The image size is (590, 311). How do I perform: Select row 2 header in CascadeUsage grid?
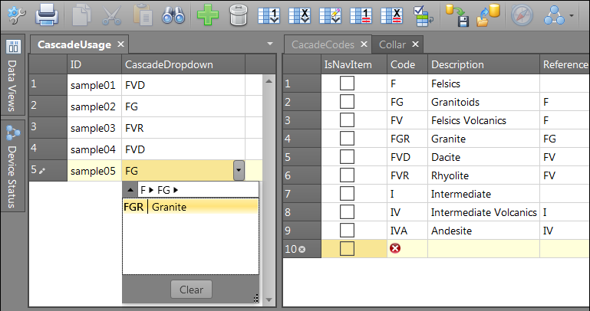[48, 106]
